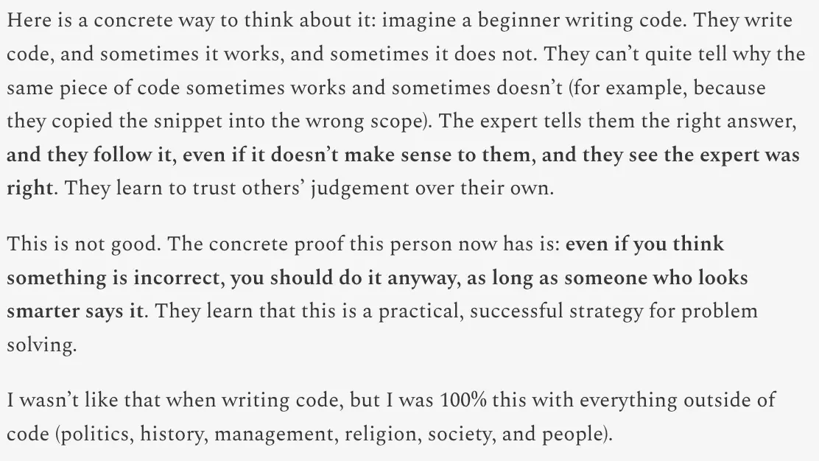Click the bold text "smarter says it"

tap(75, 312)
